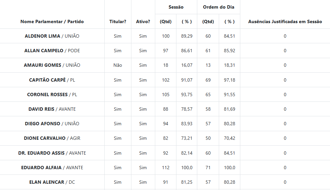Click the Sessão group header
This screenshot has width=330, height=190.
tap(176, 7)
